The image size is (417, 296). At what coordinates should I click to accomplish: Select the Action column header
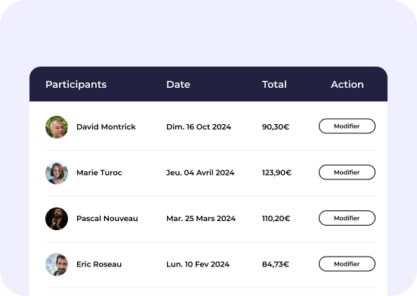pos(347,85)
